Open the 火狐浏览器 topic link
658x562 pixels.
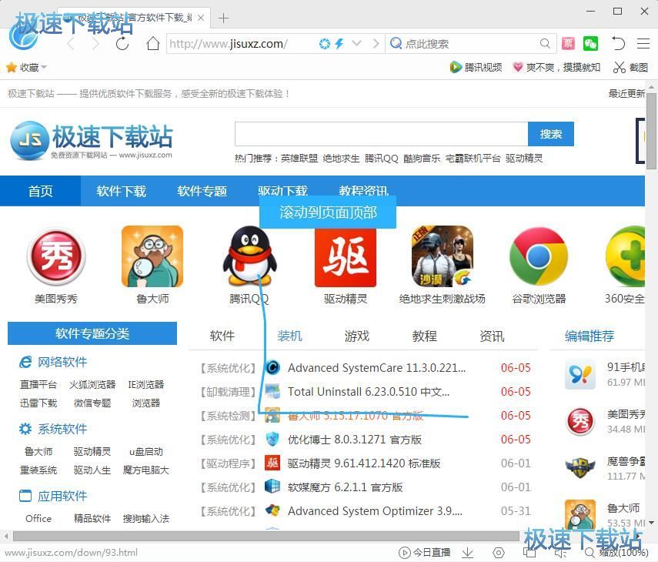92,384
